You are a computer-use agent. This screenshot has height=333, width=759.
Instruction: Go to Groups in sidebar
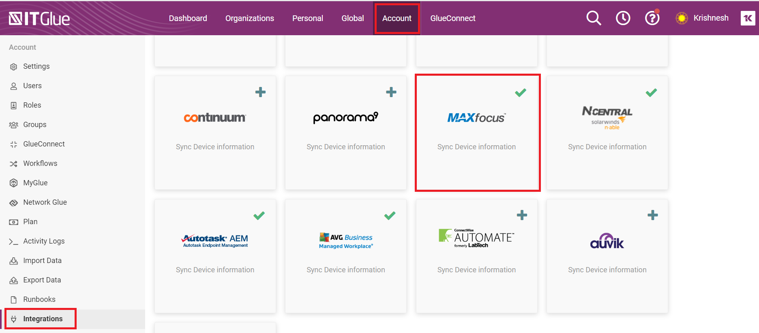[x=35, y=125]
